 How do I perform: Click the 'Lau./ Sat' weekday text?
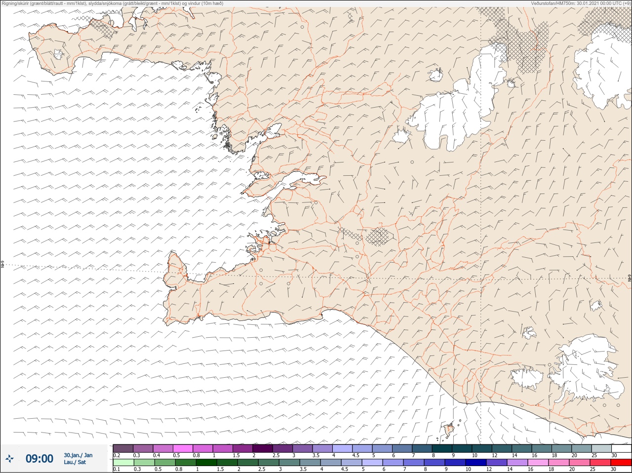point(75,462)
